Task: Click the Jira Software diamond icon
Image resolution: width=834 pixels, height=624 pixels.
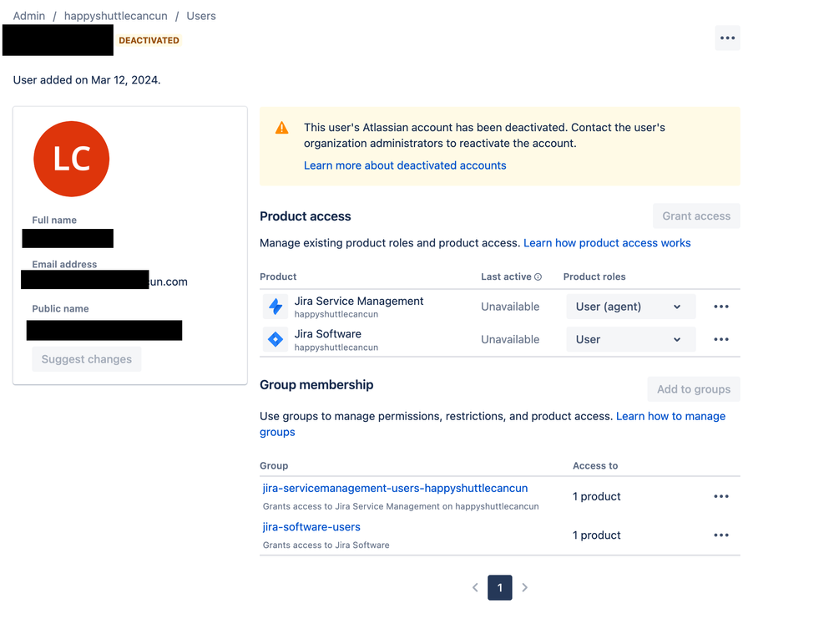Action: [275, 339]
